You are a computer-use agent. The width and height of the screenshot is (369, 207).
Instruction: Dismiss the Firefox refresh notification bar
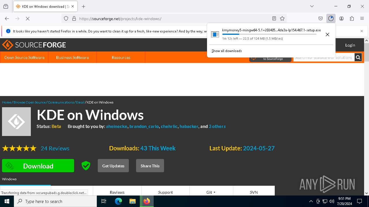point(362,31)
